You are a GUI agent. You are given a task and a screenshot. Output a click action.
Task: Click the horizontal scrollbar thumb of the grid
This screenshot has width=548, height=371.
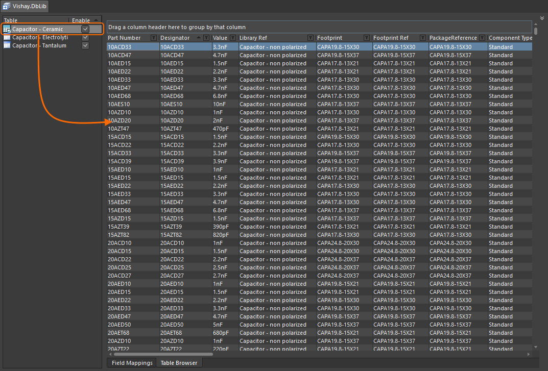click(163, 354)
